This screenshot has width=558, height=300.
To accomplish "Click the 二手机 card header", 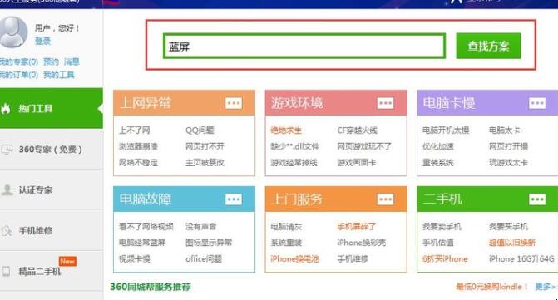I will click(x=487, y=199).
